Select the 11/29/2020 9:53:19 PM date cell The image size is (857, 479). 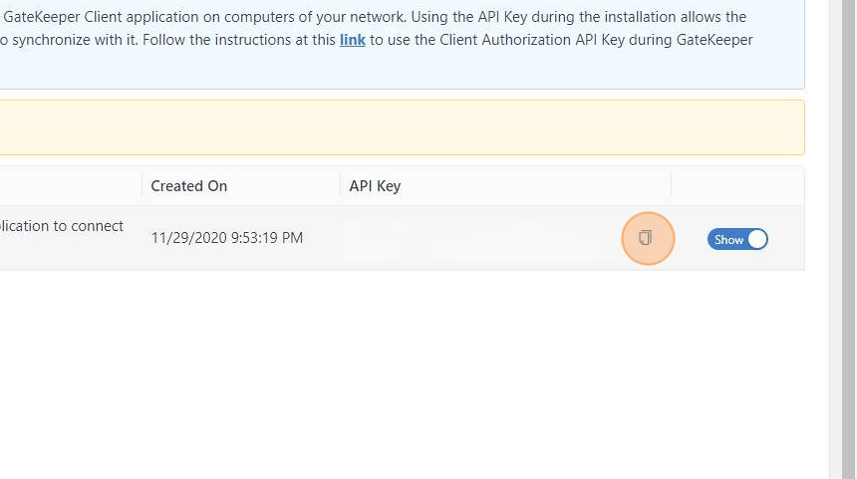pos(227,238)
